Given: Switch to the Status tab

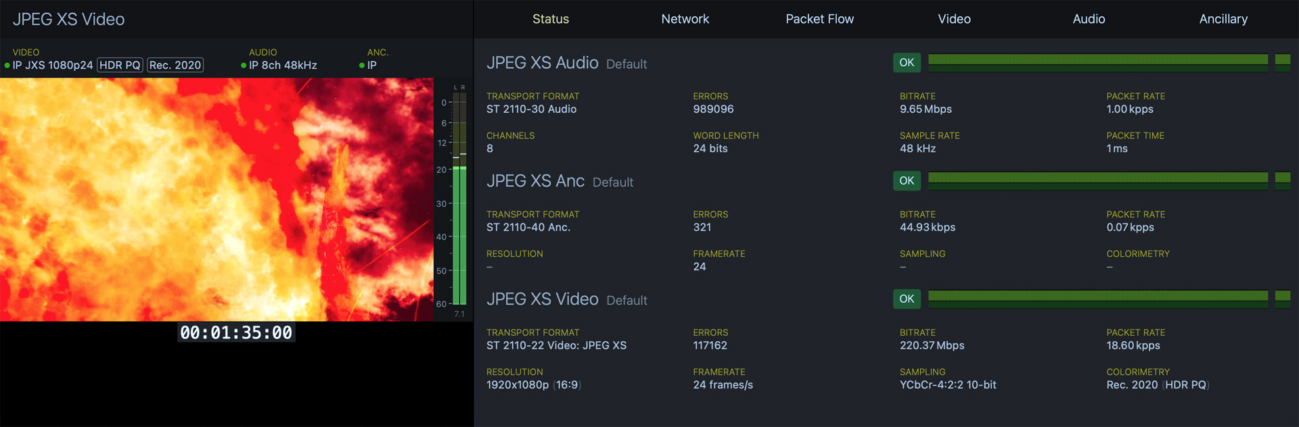Looking at the screenshot, I should [551, 19].
